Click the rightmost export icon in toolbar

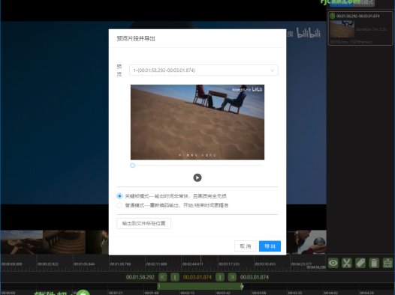point(387,263)
